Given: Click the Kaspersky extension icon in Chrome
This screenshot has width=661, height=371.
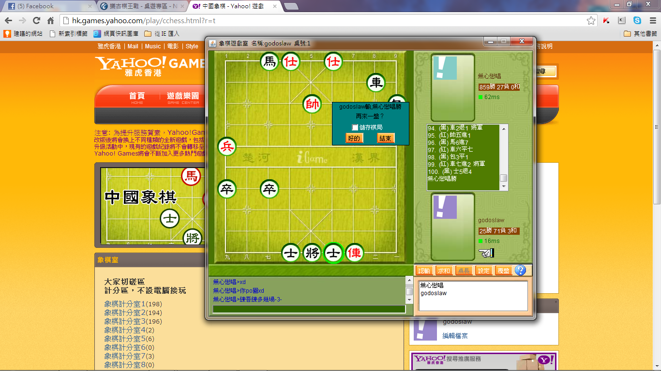Looking at the screenshot, I should point(606,20).
